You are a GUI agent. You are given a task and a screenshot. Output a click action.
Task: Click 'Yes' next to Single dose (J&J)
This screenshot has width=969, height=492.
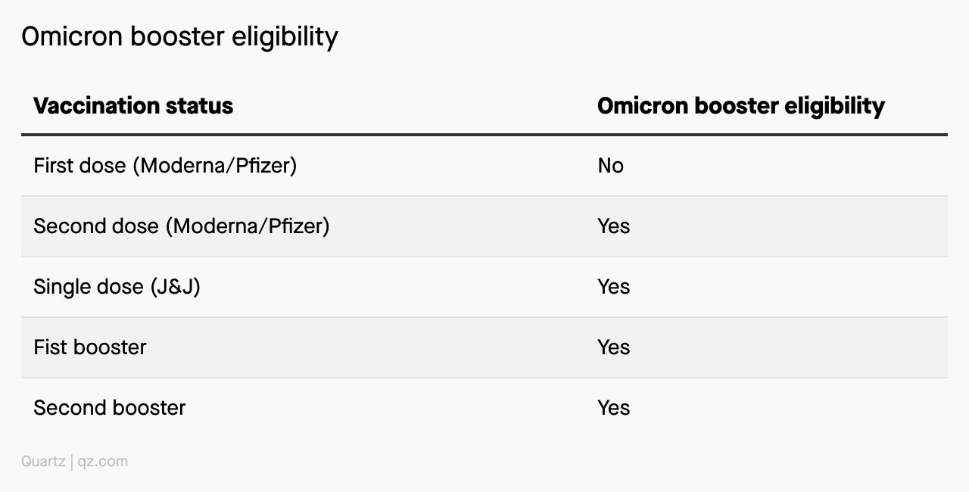613,287
